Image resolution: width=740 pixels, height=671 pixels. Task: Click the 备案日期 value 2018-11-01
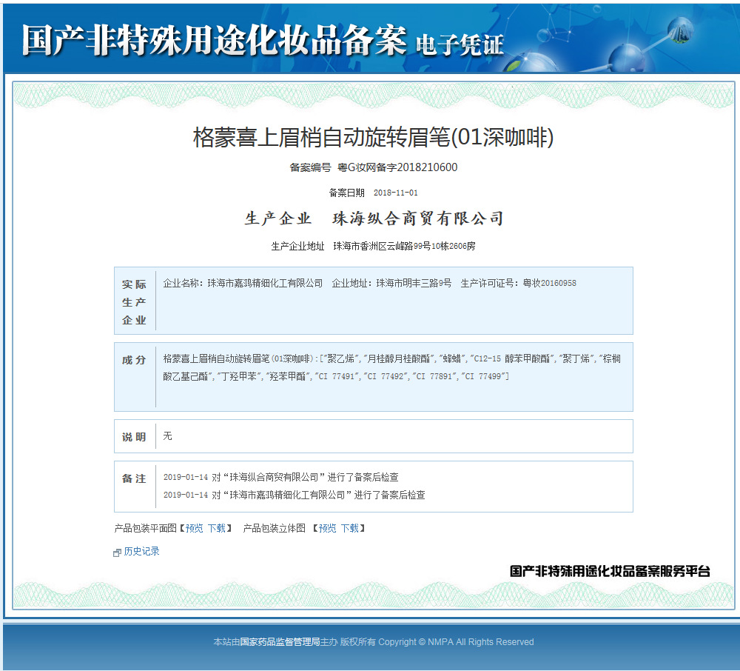pos(395,193)
